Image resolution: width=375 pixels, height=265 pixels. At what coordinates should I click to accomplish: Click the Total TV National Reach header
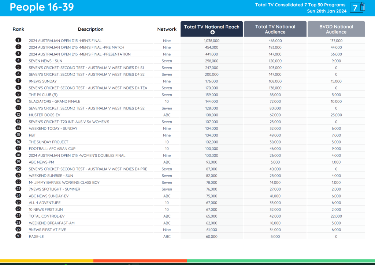coord(212,27)
